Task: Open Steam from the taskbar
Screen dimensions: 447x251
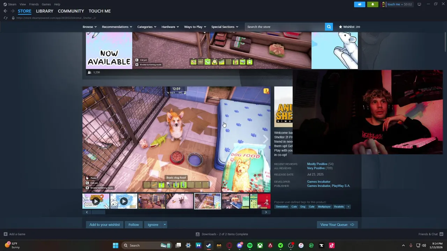Action: (208, 245)
